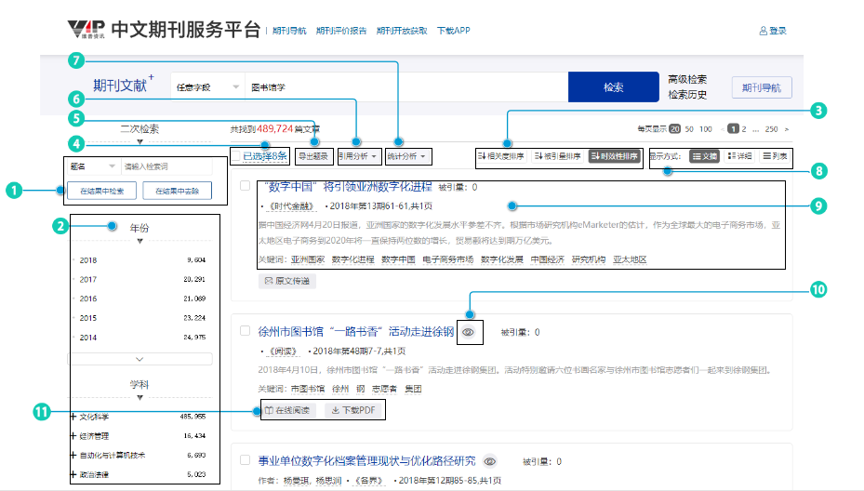Toggle the 已选择 select-all checkbox

(239, 156)
